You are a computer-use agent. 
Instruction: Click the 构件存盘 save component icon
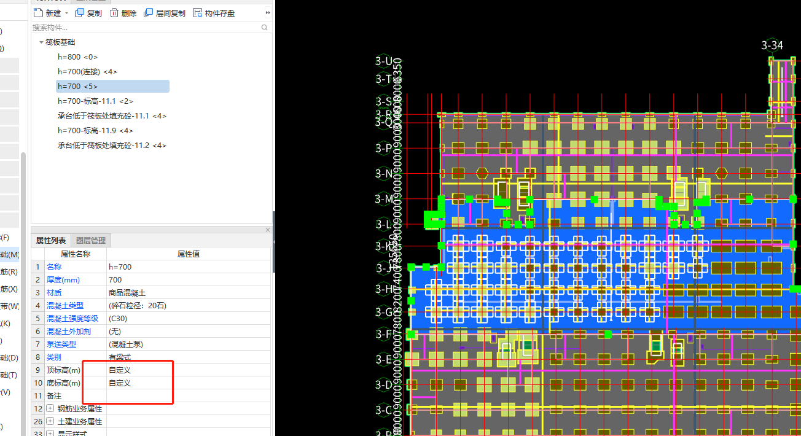pyautogui.click(x=197, y=13)
